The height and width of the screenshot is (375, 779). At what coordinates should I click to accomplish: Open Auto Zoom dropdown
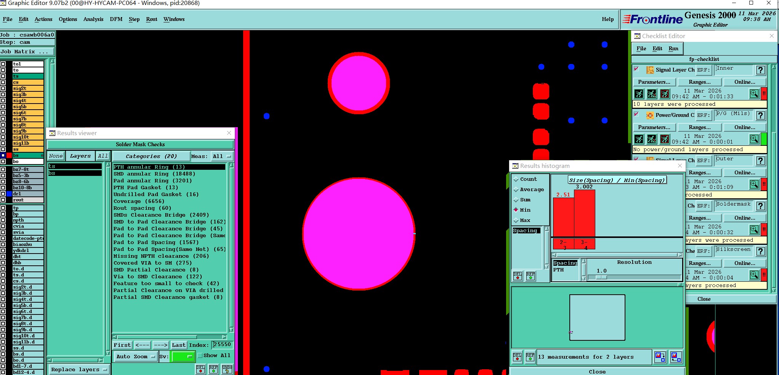coord(136,357)
